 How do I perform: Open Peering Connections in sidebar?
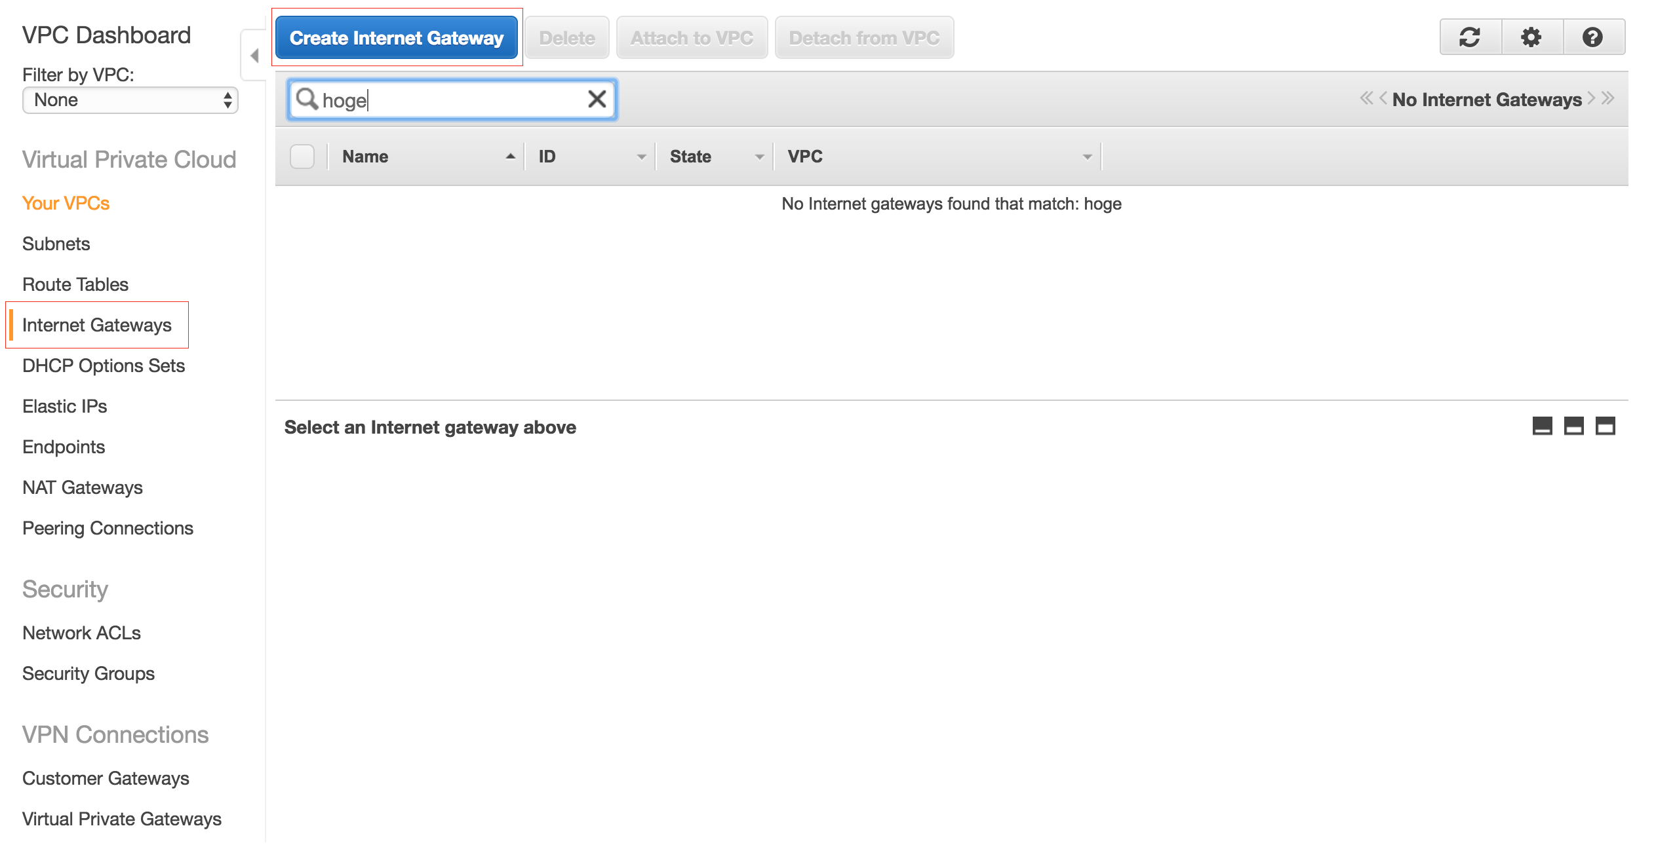(108, 528)
